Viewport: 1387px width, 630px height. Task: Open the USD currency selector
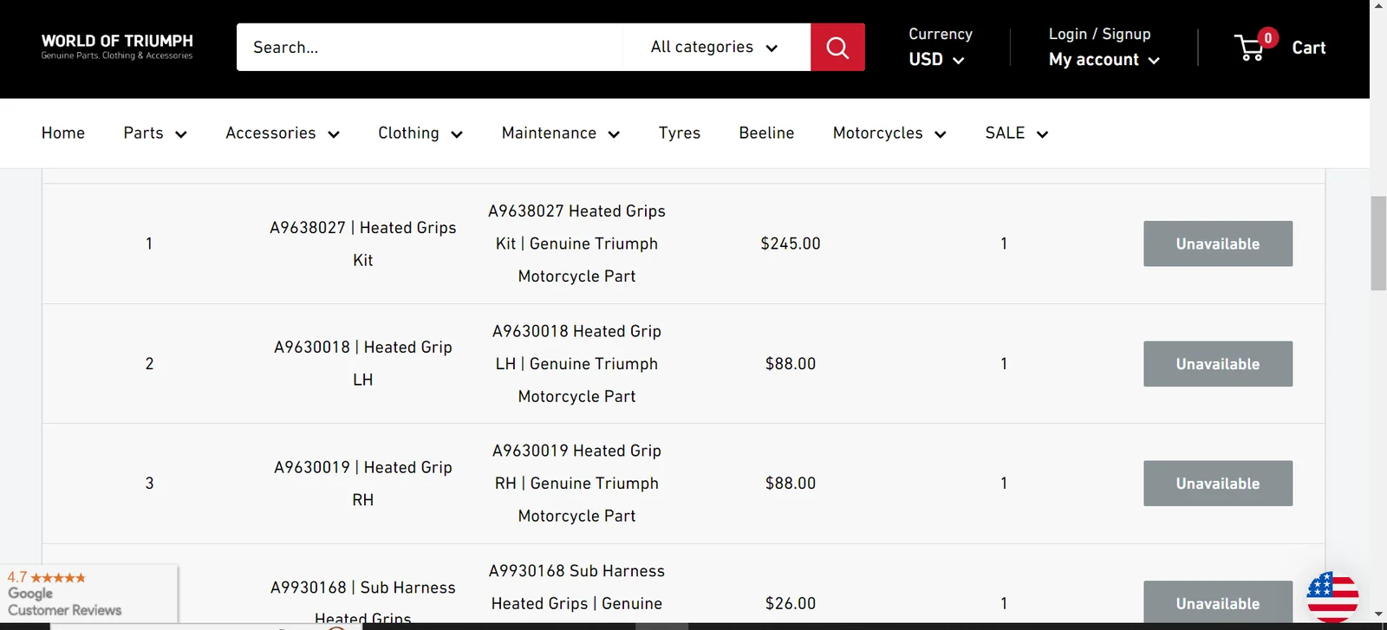(x=935, y=60)
